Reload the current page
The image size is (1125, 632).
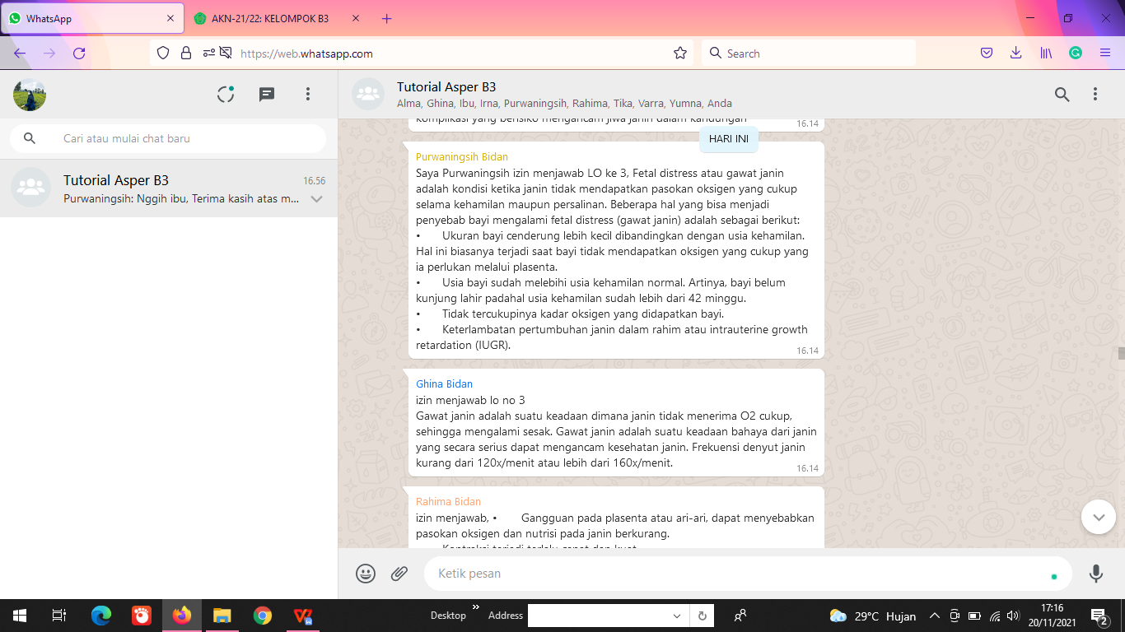pos(79,53)
